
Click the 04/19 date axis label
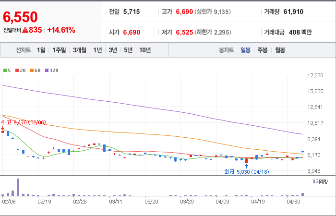pyautogui.click(x=258, y=202)
